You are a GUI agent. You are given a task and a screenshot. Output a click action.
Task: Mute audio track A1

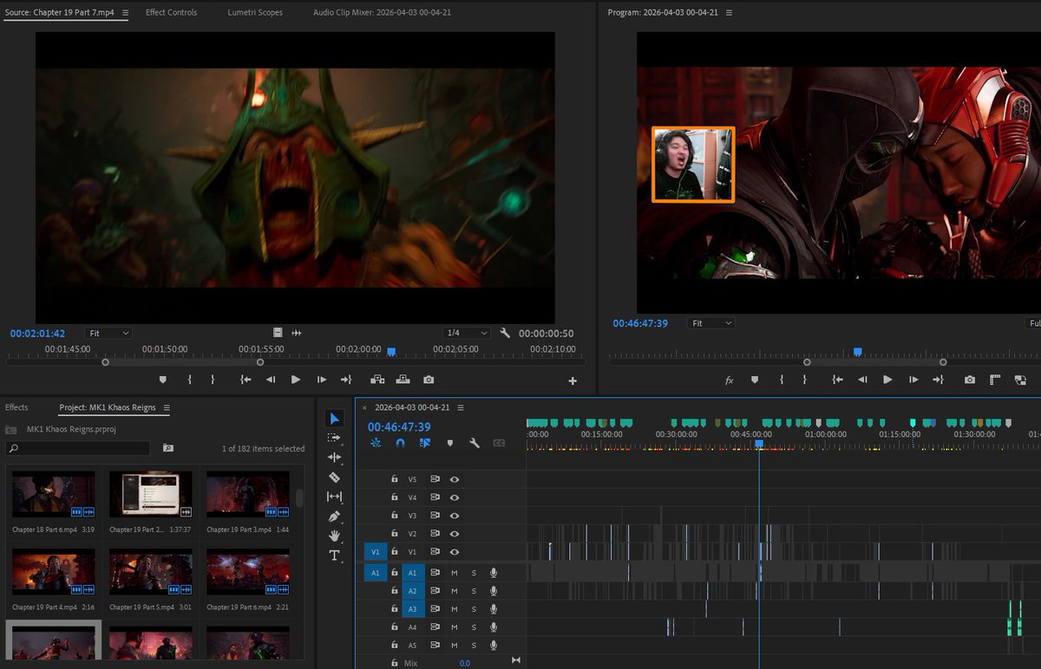(x=454, y=573)
